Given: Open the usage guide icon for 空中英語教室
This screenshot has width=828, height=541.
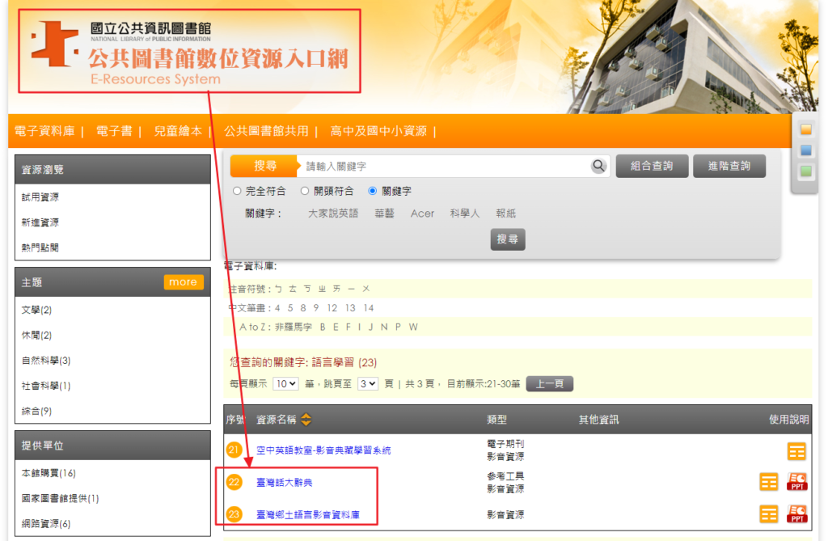Looking at the screenshot, I should [797, 451].
